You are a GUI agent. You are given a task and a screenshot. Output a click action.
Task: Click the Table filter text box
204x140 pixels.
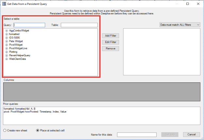(79, 25)
